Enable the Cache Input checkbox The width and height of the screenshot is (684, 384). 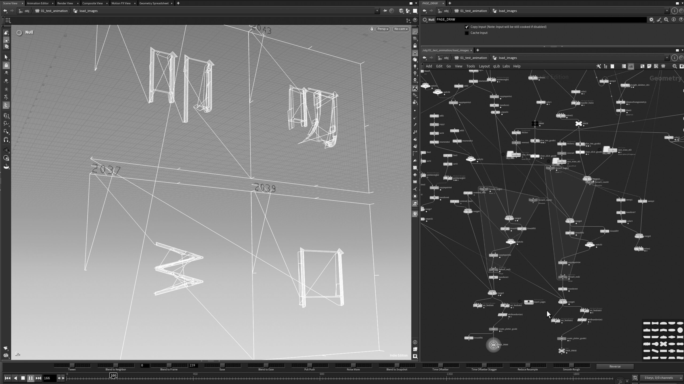coord(467,33)
